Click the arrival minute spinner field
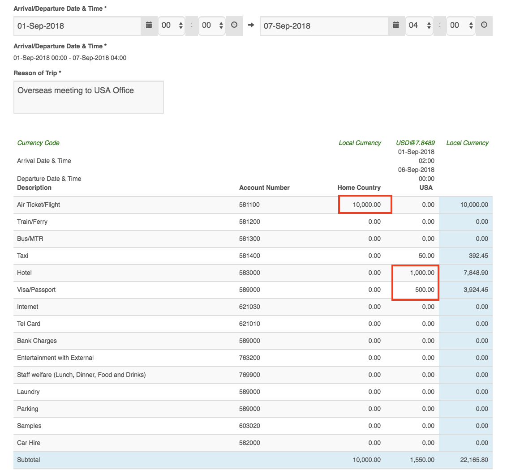Screen dimensions: 507x470 click(211, 26)
